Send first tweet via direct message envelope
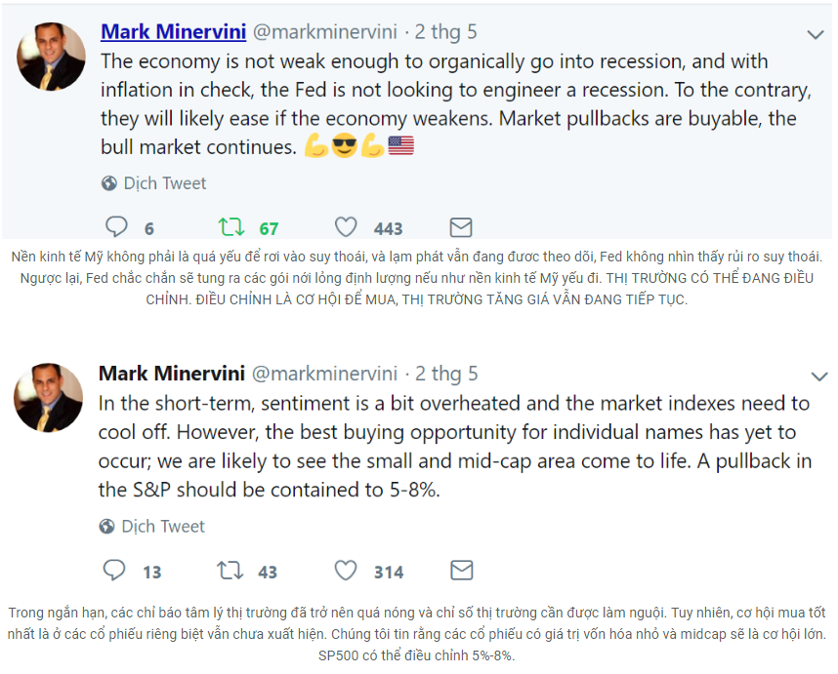Viewport: 838px width, 674px height. (460, 227)
